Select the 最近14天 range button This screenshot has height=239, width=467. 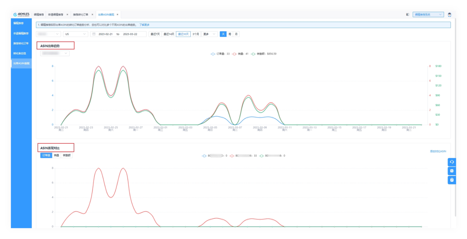(x=169, y=34)
